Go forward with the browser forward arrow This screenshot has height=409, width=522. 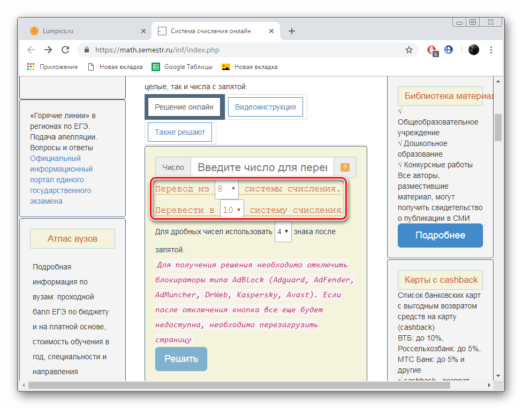click(48, 50)
